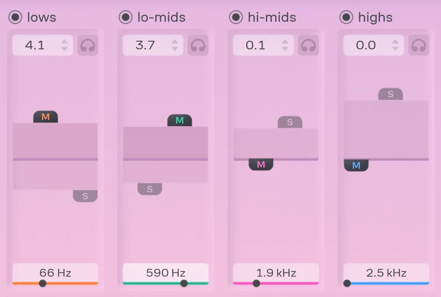Viewport: 441px width, 297px height.
Task: Toggle the lows band power button
Action: (x=15, y=17)
